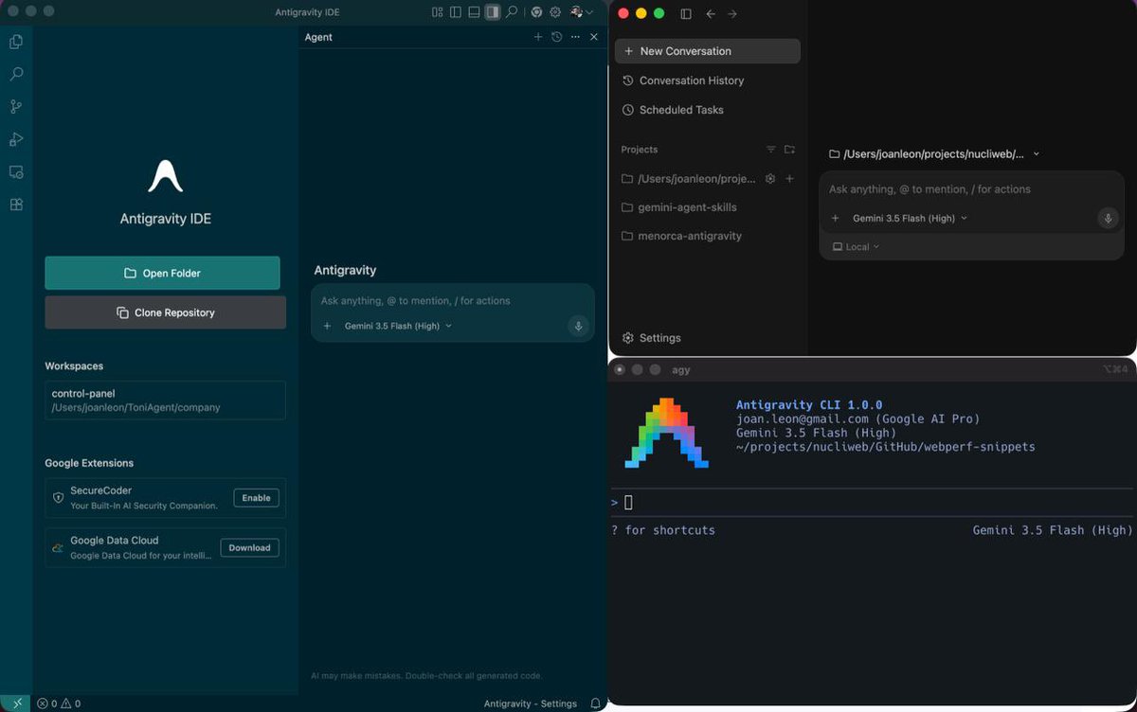
Task: Open Settings in Agent Manager sidebar
Action: 652,338
